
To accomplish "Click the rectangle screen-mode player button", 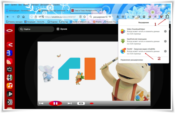I will point(81,103).
